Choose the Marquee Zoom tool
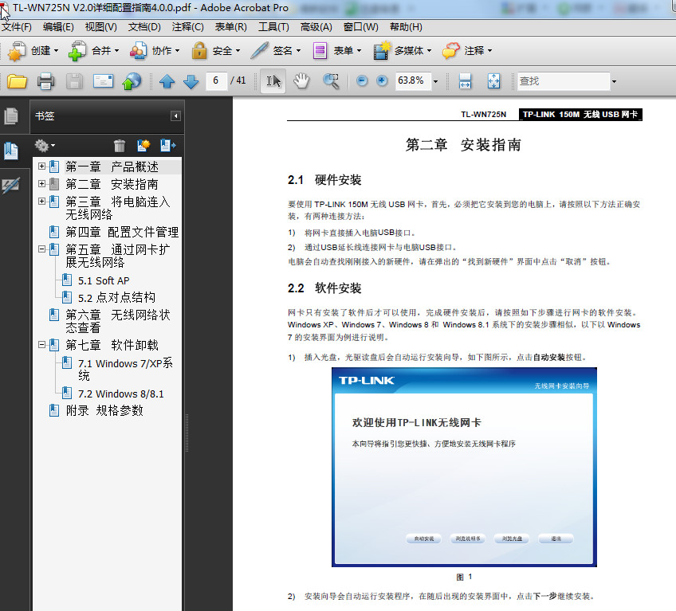676x611 pixels. click(x=331, y=81)
